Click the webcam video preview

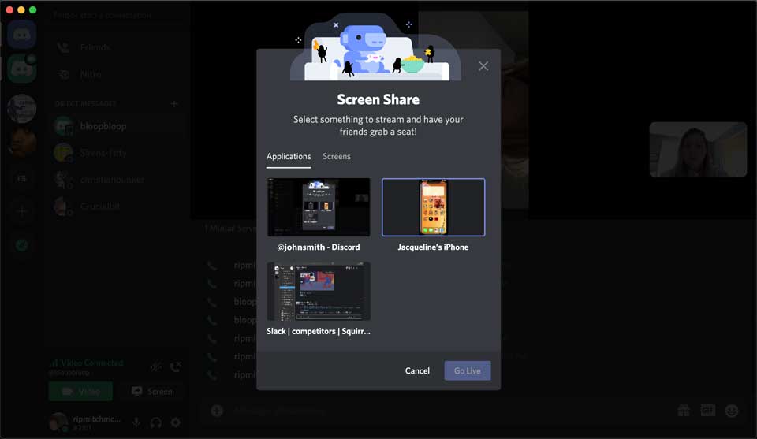pyautogui.click(x=698, y=149)
